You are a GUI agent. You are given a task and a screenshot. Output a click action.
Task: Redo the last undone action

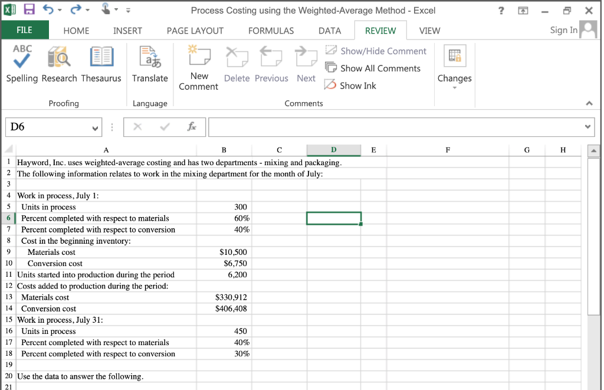tap(76, 9)
